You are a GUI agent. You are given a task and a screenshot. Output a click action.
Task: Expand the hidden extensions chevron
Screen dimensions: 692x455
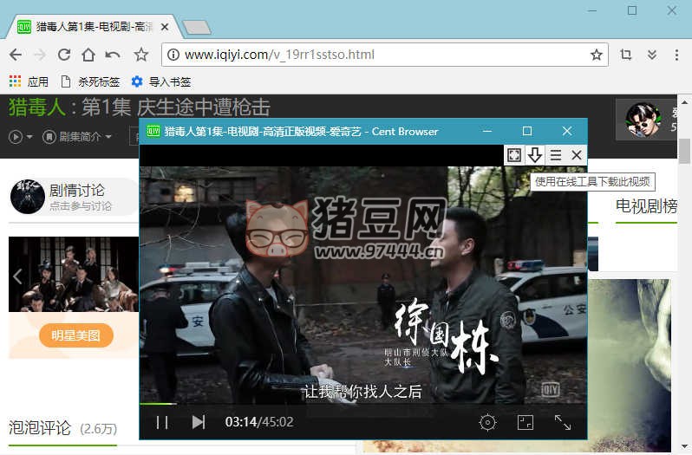point(652,55)
